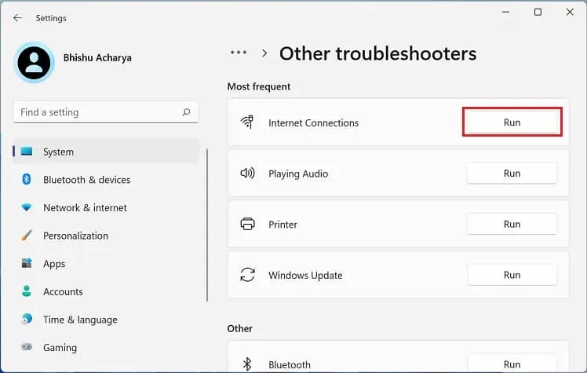Select System in the sidebar

coord(58,152)
